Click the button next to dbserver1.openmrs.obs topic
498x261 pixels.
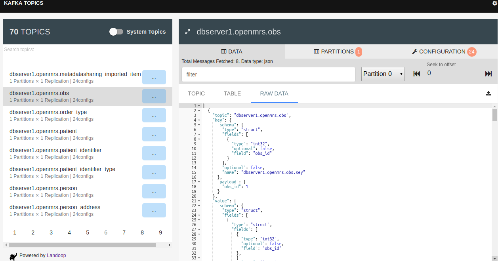(154, 96)
